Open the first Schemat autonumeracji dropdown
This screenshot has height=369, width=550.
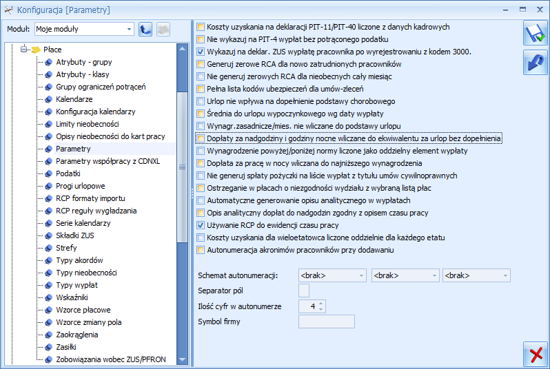click(361, 276)
